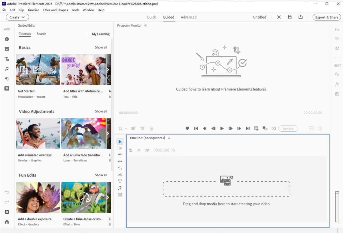
Task: Click the Add Media plus icon
Action: tap(7, 39)
